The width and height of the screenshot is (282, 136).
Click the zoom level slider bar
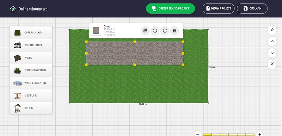click(228, 135)
